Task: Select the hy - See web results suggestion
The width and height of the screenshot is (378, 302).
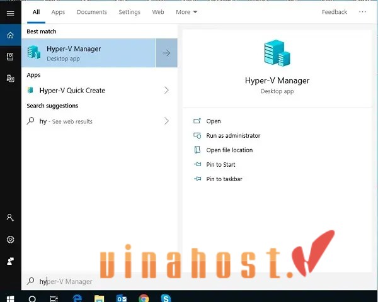Action: click(x=66, y=121)
